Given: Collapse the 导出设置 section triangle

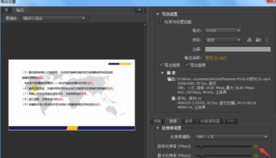Looking at the screenshot, I should tap(157, 14).
